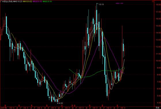Click the 10.00 label on price axis
The width and height of the screenshot is (161, 109).
158,61
